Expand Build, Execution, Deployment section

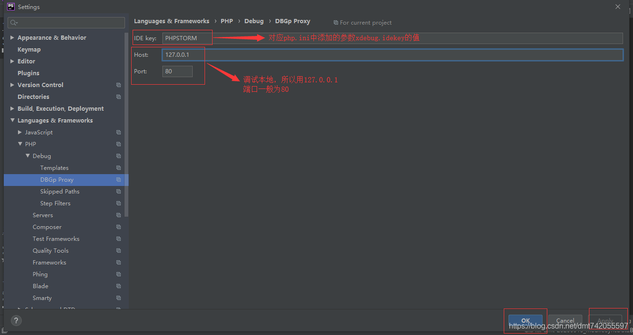click(x=12, y=108)
